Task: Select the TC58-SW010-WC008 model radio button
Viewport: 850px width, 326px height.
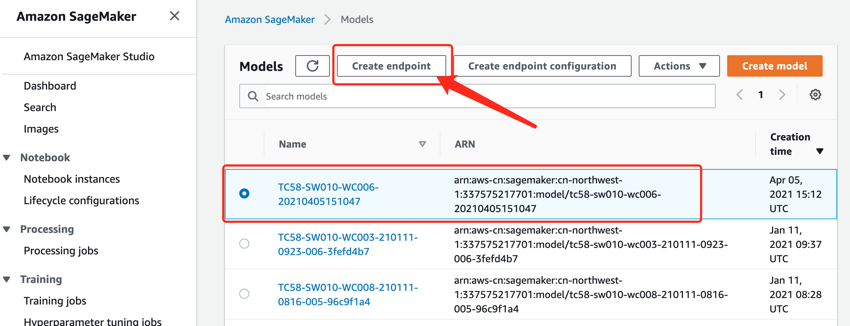Action: [x=244, y=294]
